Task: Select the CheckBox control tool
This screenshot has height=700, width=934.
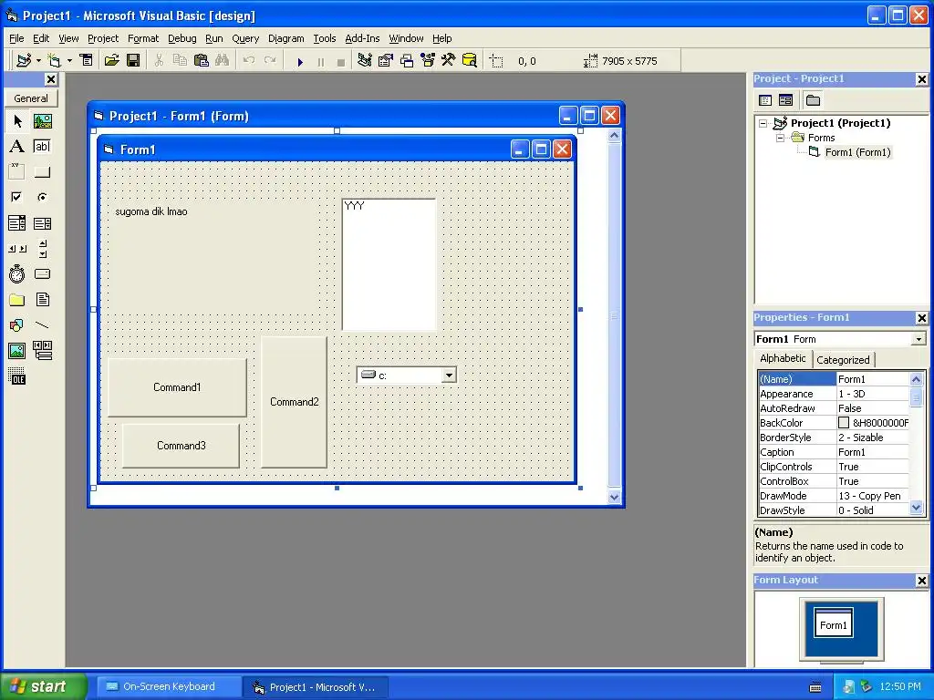Action: (17, 197)
